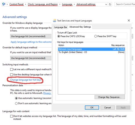Image resolution: width=135 pixels, height=125 pixels.
Task: Open Control Panel breadcrumb
Action: click(x=17, y=4)
